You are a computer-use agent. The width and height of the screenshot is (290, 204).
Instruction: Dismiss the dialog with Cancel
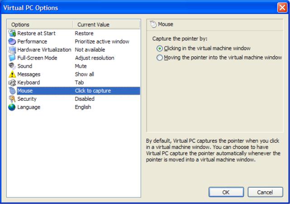[265, 192]
